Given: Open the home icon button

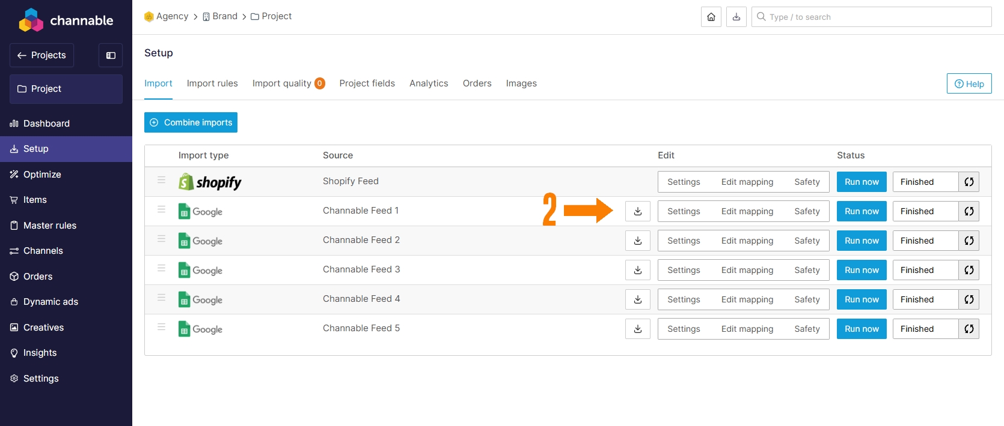Looking at the screenshot, I should [711, 17].
